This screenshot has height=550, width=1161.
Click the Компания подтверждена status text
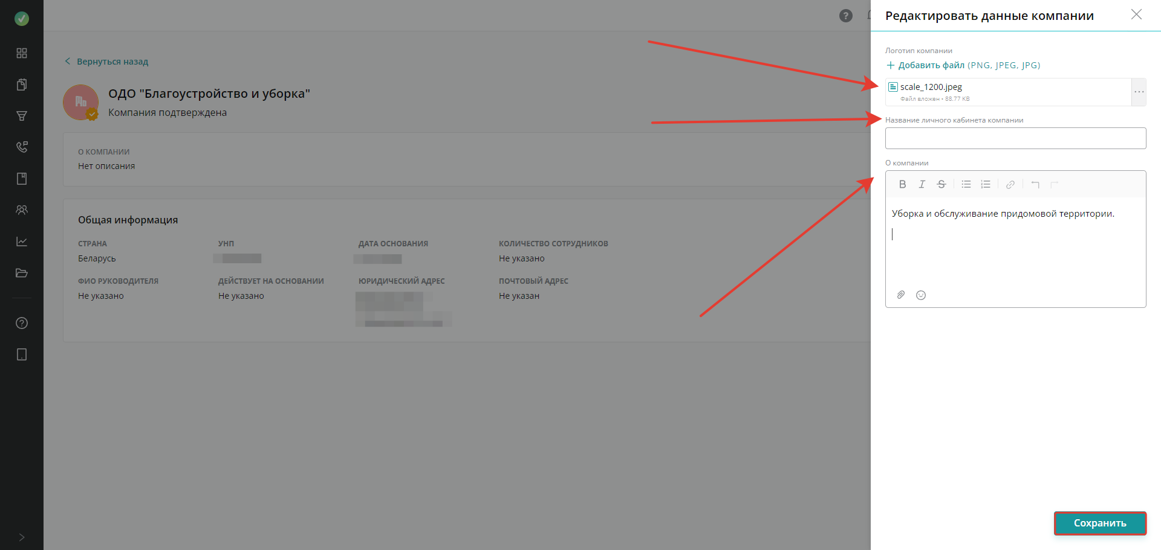pos(167,112)
